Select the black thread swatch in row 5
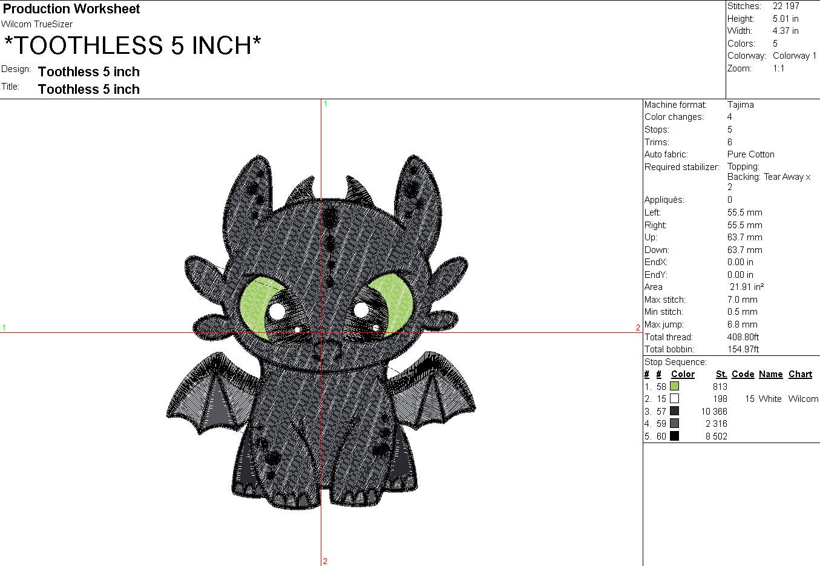Viewport: 820px width, 566px height. pyautogui.click(x=674, y=436)
